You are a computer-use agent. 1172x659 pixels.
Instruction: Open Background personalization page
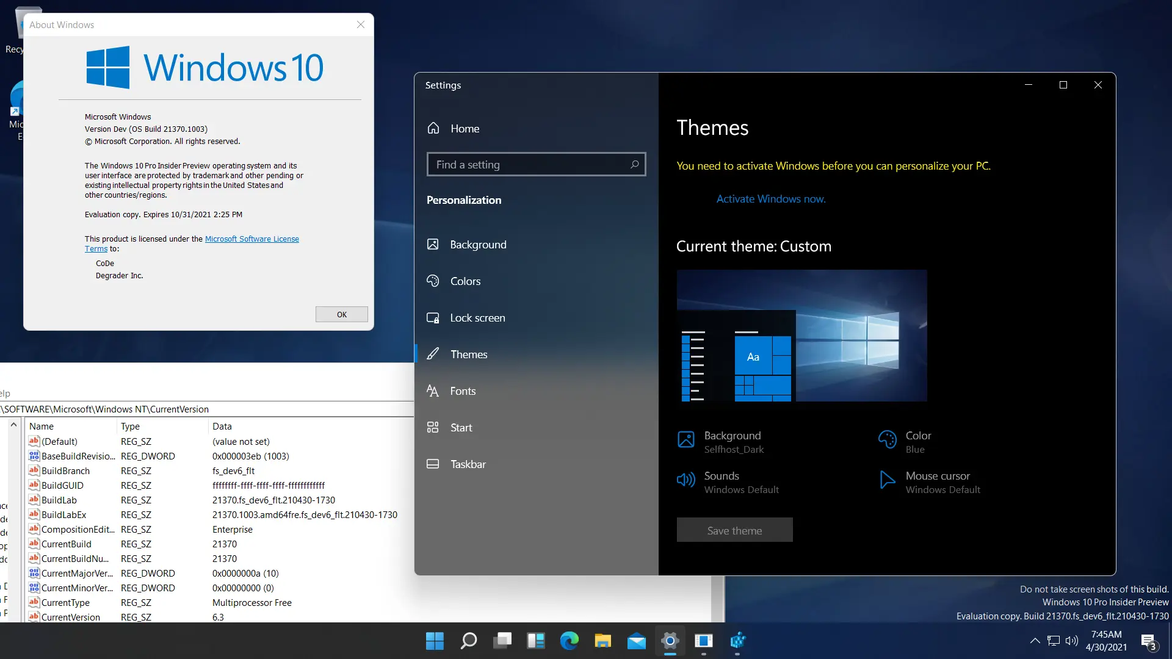pos(536,245)
